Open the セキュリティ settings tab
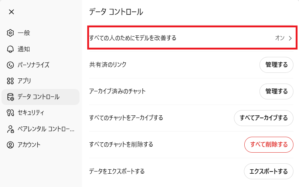Viewport: 299px width, 187px height. coord(31,113)
